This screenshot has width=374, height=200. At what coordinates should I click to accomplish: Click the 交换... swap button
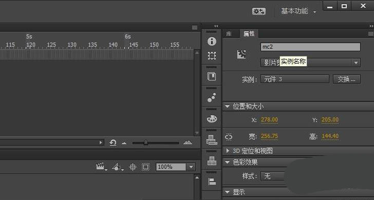[346, 79]
